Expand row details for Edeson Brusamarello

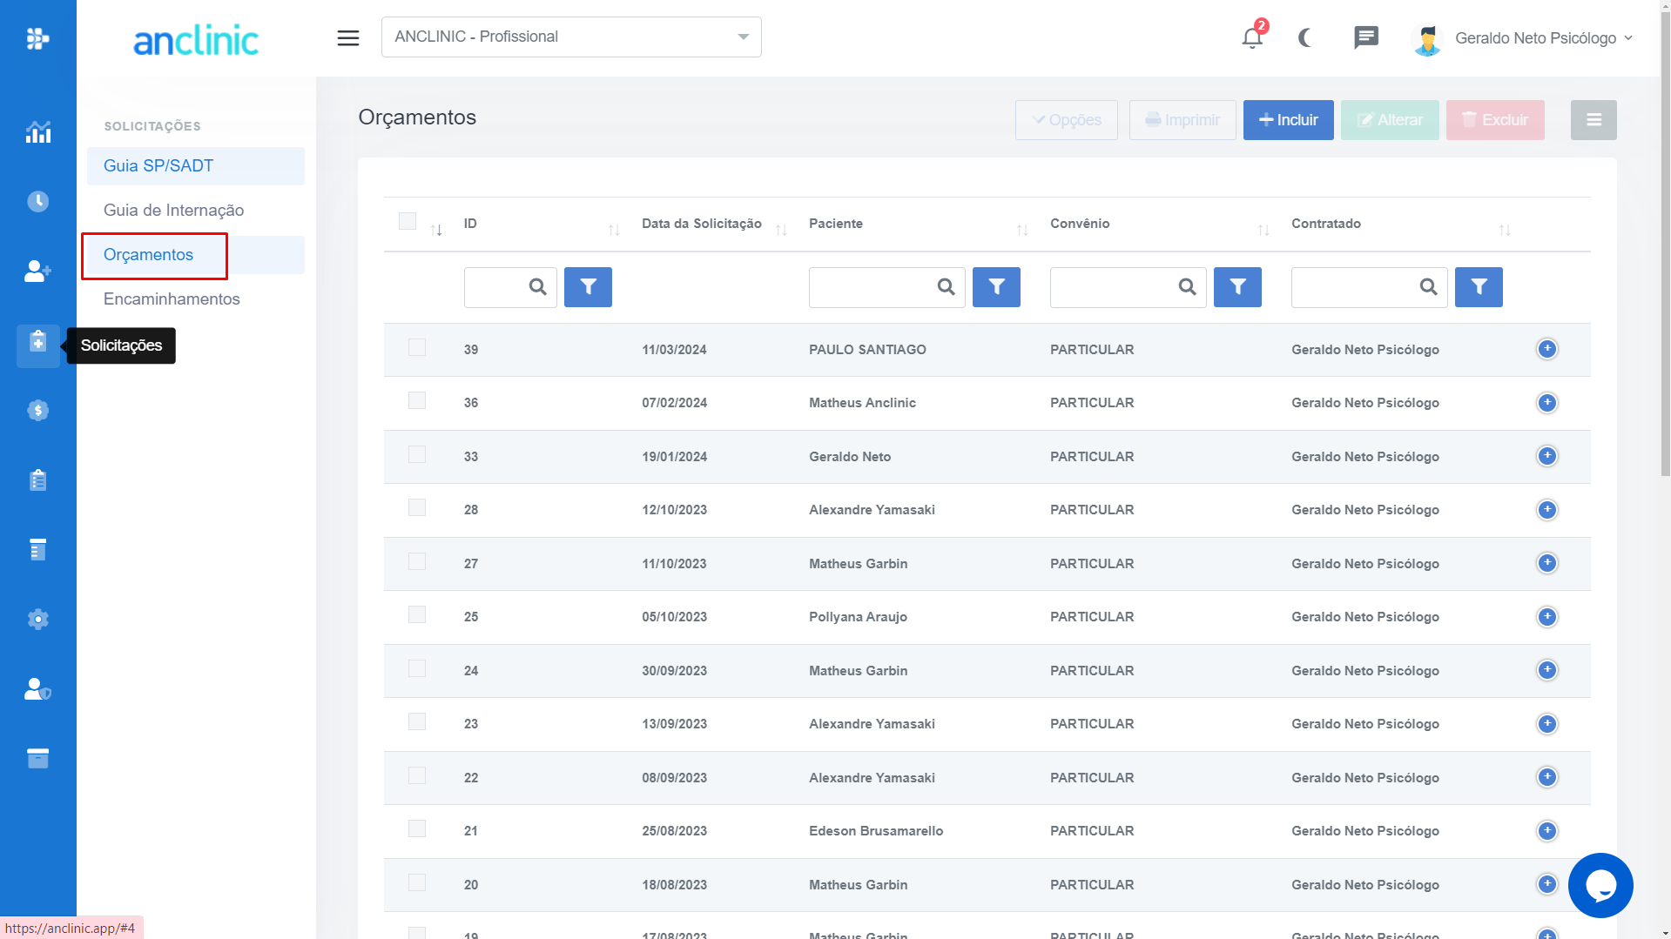click(1547, 831)
